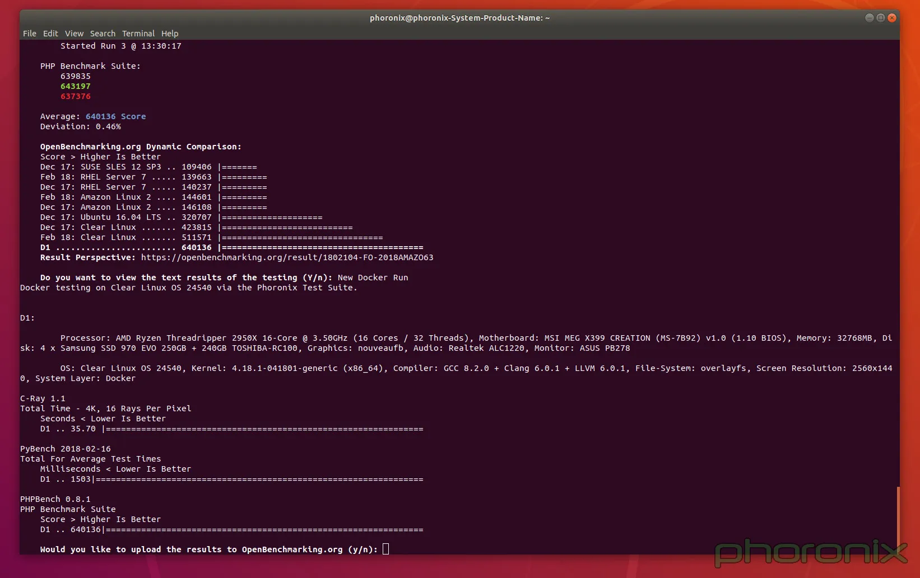The height and width of the screenshot is (578, 920).
Task: Open the Terminal menu
Action: [x=138, y=34]
